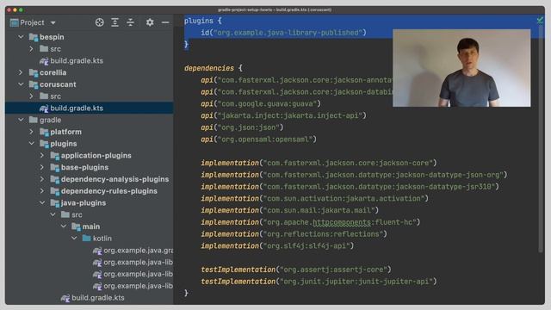Expand the corellia module
The width and height of the screenshot is (551, 310).
click(21, 72)
